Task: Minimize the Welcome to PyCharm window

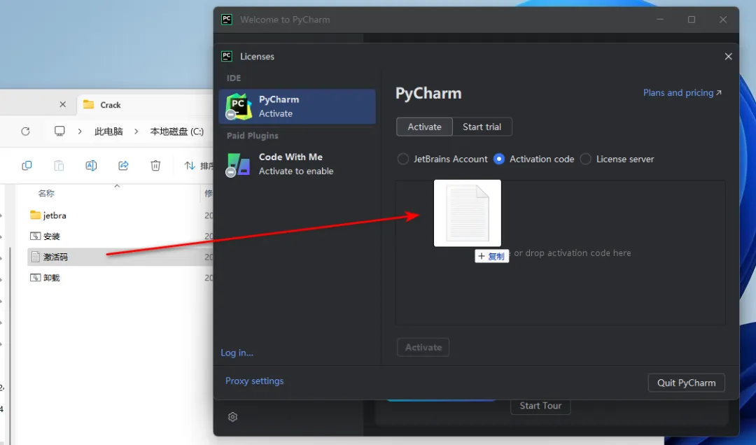Action: (x=660, y=20)
